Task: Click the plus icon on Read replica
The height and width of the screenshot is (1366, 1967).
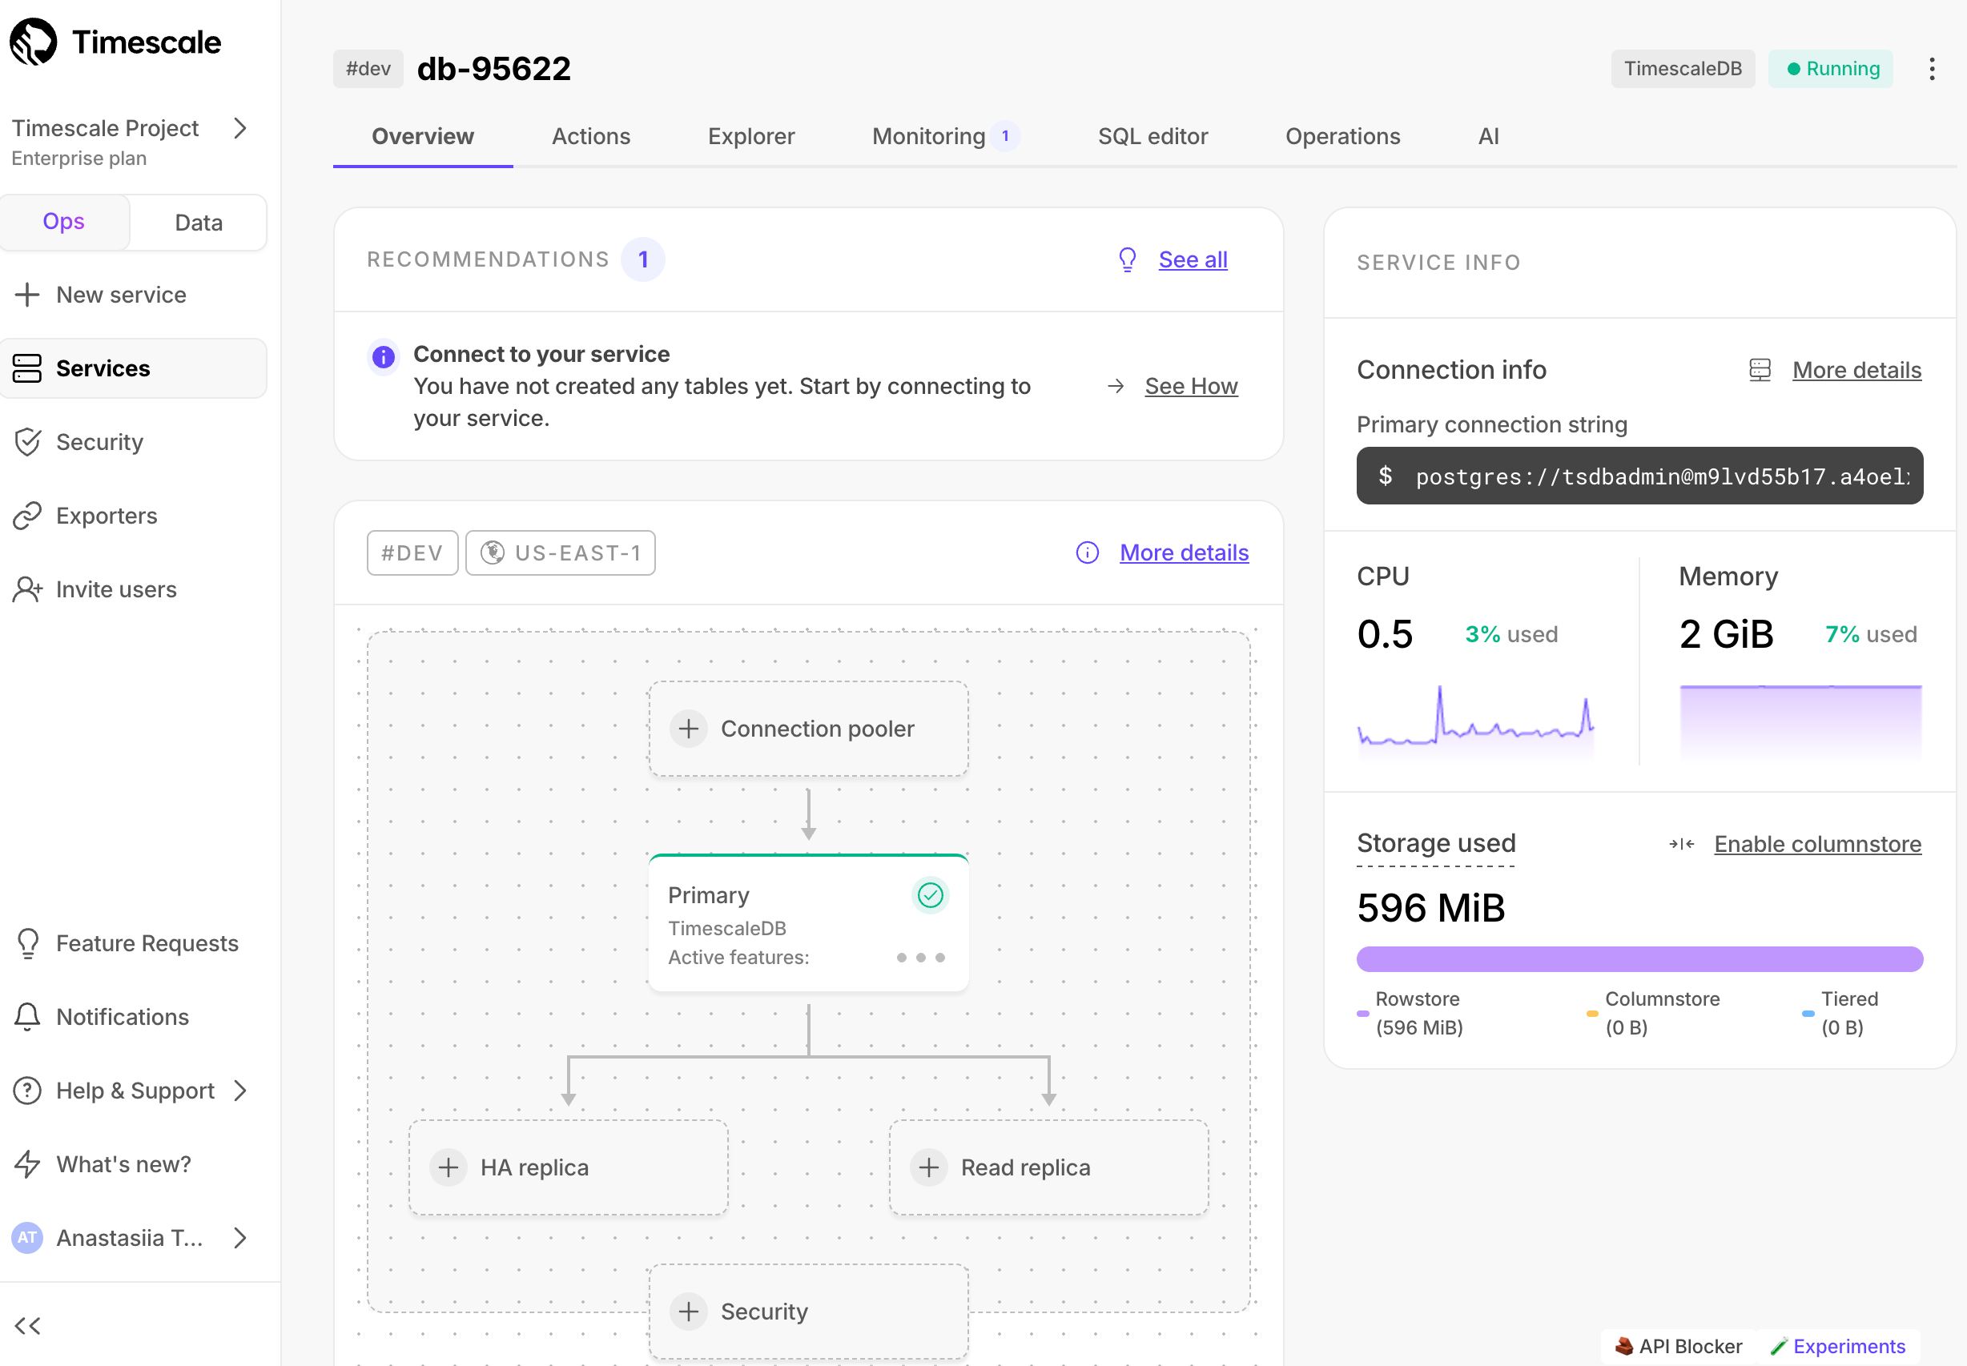Action: 929,1167
